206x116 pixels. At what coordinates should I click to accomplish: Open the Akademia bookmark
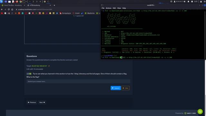[89, 13]
